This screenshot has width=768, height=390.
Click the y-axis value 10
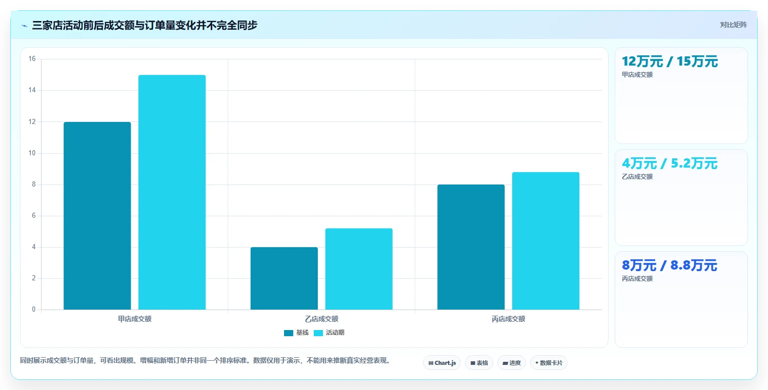32,153
